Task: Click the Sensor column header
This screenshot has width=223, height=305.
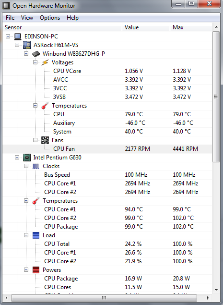Action: tap(62, 27)
